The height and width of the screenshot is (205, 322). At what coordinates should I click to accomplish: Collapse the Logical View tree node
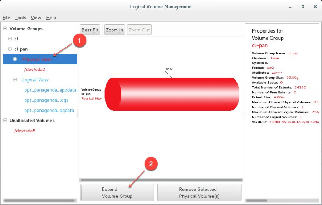point(15,80)
